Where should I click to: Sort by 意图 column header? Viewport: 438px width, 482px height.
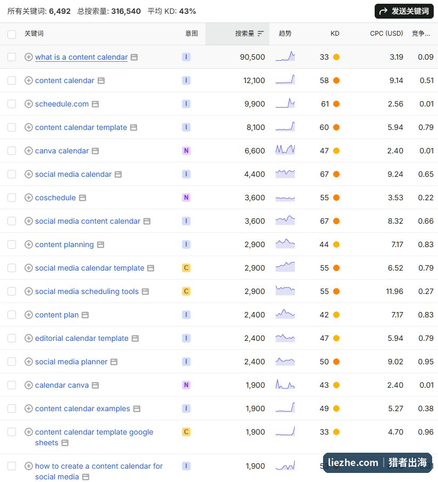click(192, 34)
